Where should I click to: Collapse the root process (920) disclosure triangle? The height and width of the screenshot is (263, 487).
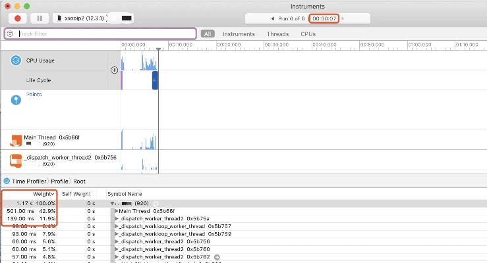(x=113, y=204)
